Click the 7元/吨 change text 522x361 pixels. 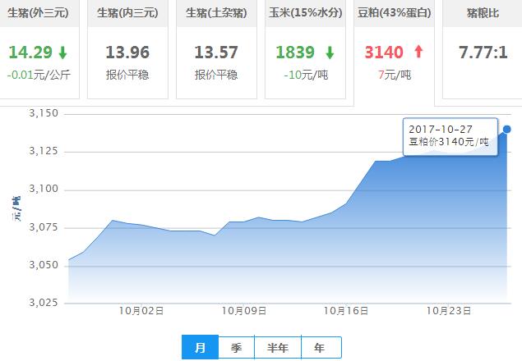[x=394, y=75]
